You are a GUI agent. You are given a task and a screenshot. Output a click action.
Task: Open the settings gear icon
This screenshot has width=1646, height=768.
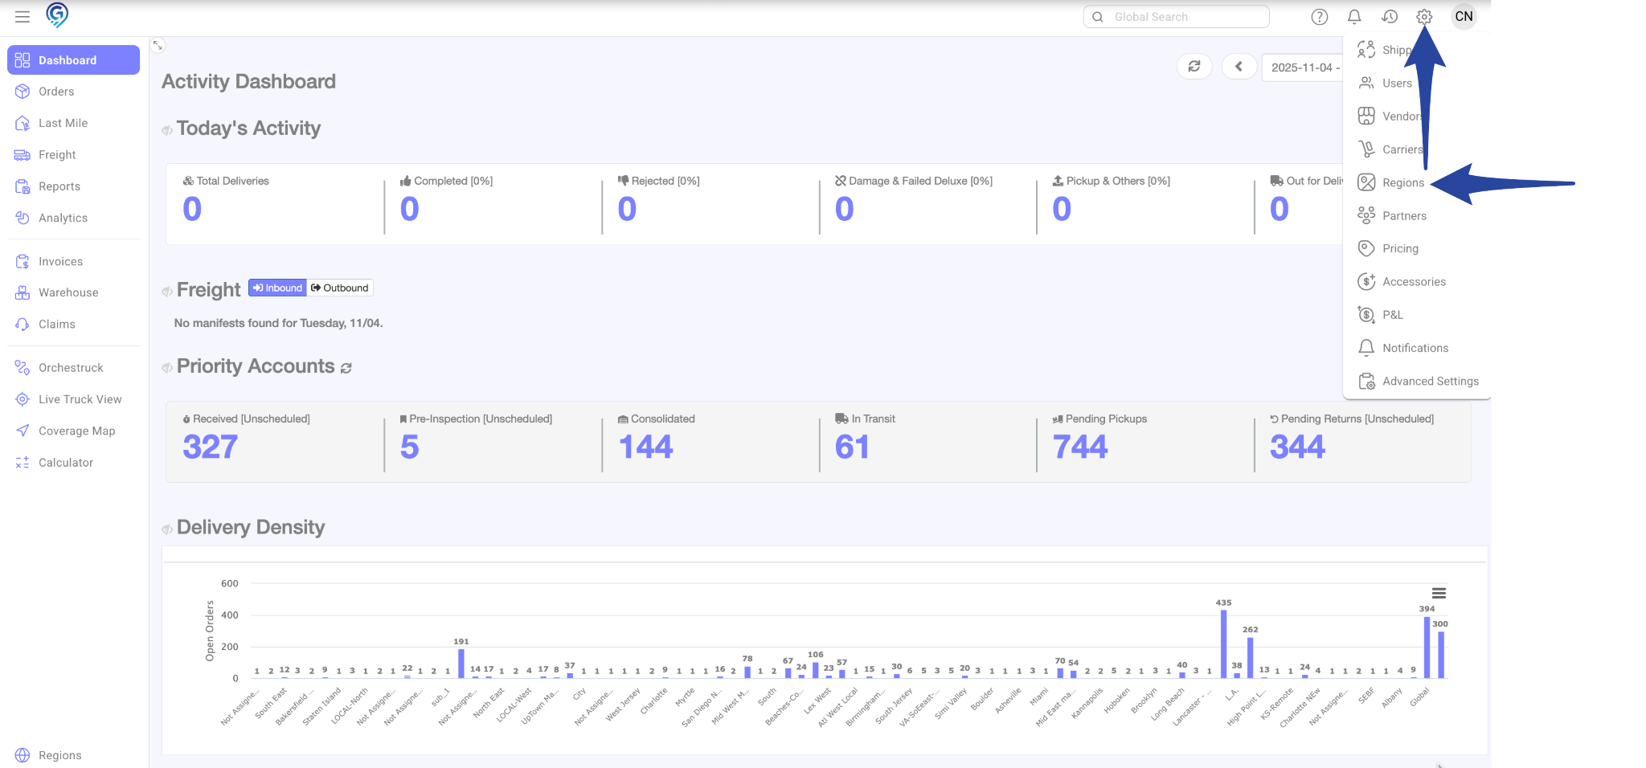(1424, 17)
